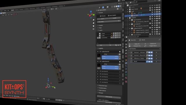Click the camera view icon in viewport
186x105 pixels.
94,26
